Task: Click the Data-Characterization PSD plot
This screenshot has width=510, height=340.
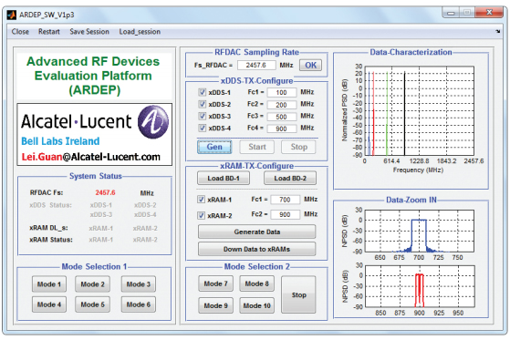Action: [420, 111]
